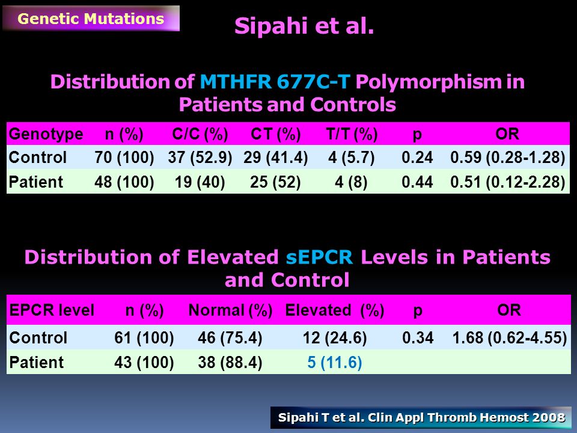577x433 pixels.
Task: Select odds ratio "0.59 (0.28-1.28)"
Action: [507, 158]
